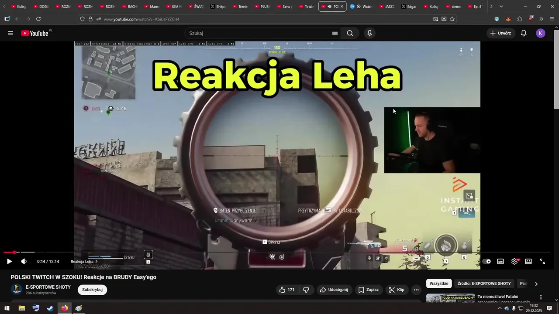559x314 pixels.
Task: Open the picture-in-picture icon in the address bar
Action: pyautogui.click(x=435, y=19)
